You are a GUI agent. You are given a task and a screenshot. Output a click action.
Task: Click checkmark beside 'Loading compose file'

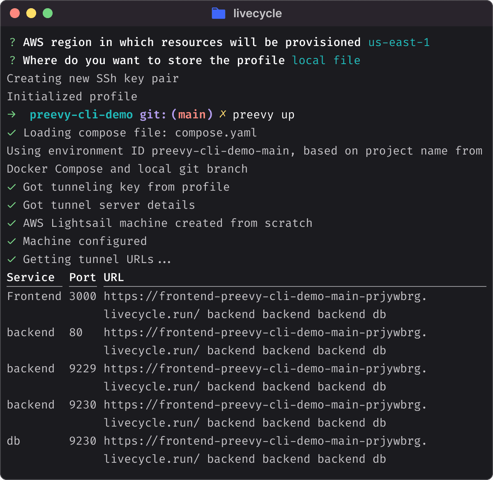(x=12, y=133)
